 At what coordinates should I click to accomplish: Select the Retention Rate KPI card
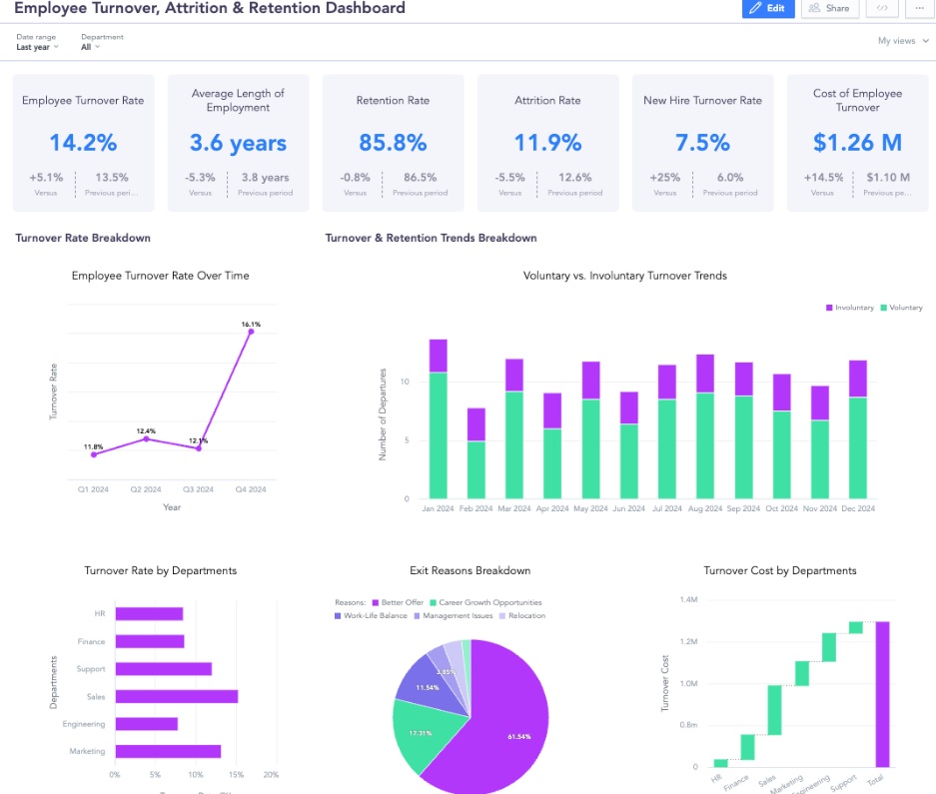click(393, 142)
